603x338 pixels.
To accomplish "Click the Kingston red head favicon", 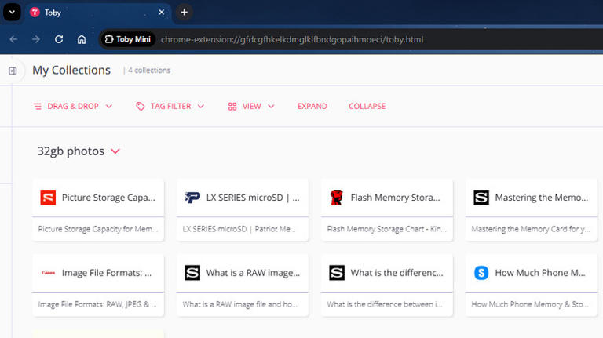I will (x=337, y=198).
